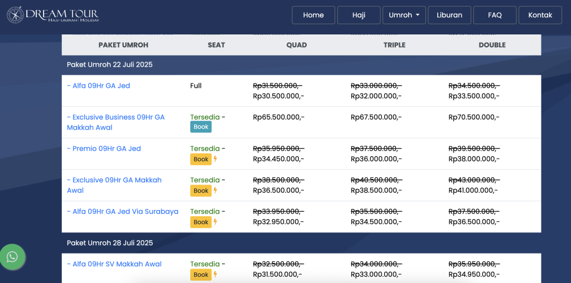Click quad price Rp65.500.000
Screen dimensions: 571x283
[279, 117]
